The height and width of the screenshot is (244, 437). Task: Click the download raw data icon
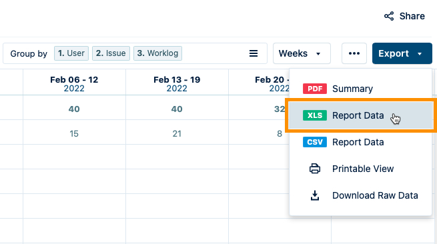(315, 195)
